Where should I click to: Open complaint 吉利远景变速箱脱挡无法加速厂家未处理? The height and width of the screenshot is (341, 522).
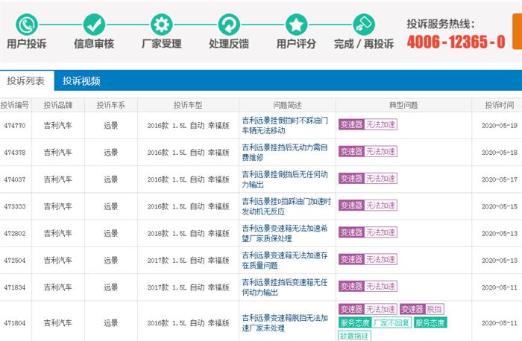(285, 322)
